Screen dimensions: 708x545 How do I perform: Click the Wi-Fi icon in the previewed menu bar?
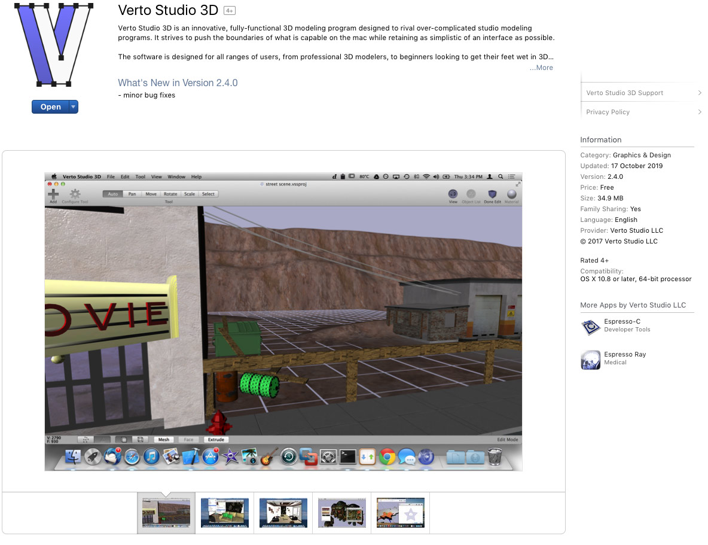(x=426, y=176)
